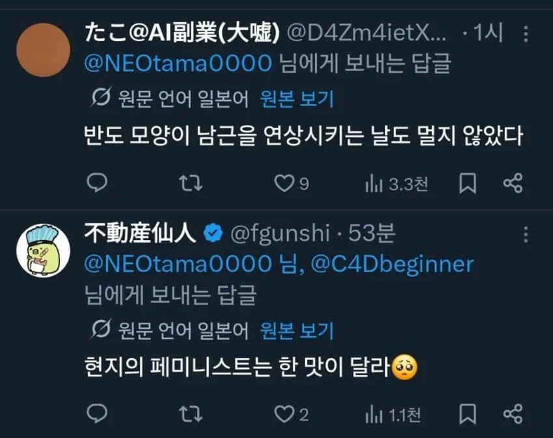The image size is (553, 438).
Task: Toggle the like on the first tweet
Action: tap(285, 184)
